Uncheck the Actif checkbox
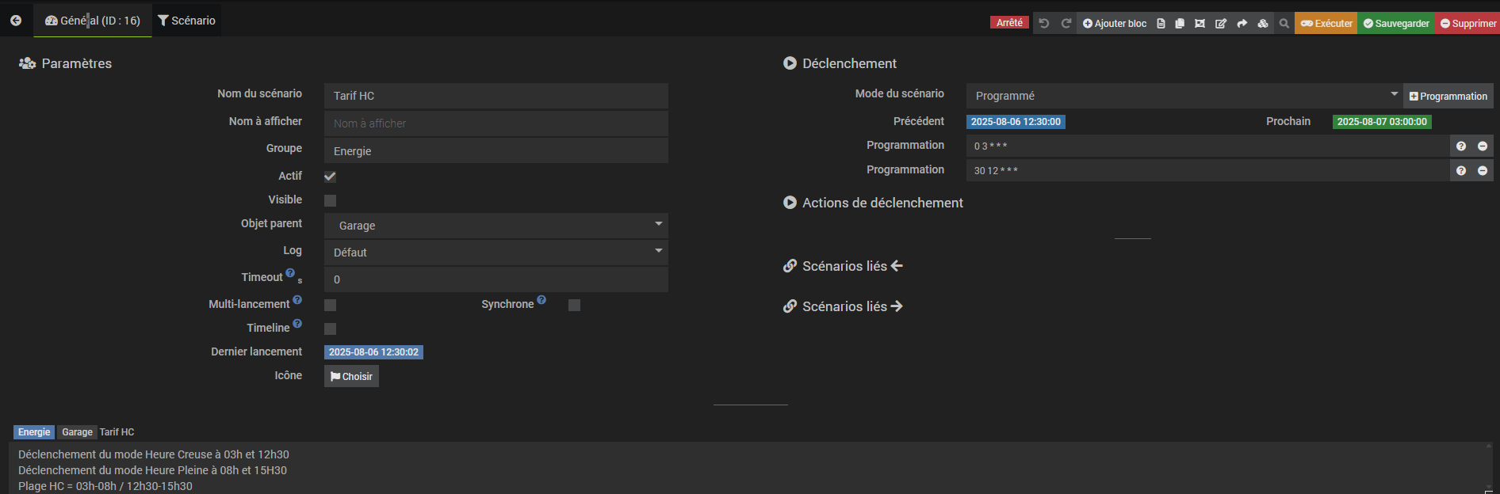Viewport: 1500px width, 494px height. tap(331, 177)
